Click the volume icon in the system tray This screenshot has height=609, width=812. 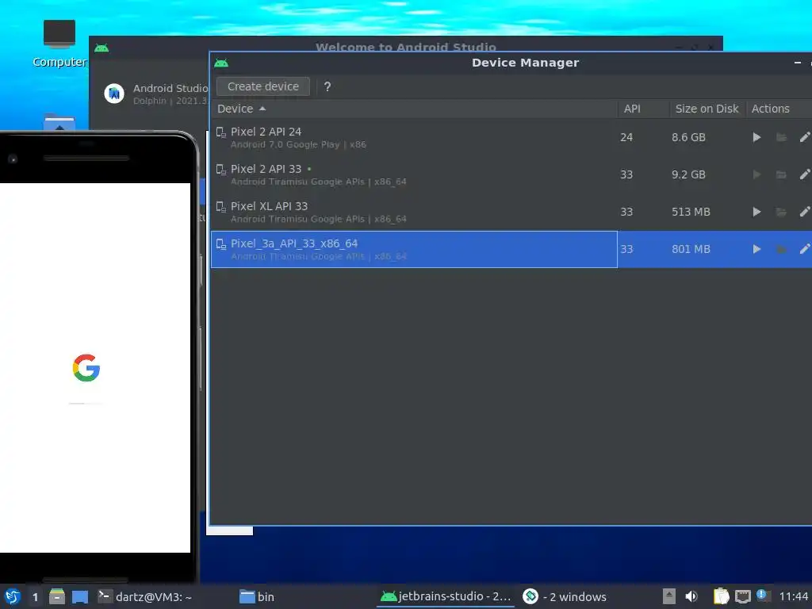coord(691,596)
